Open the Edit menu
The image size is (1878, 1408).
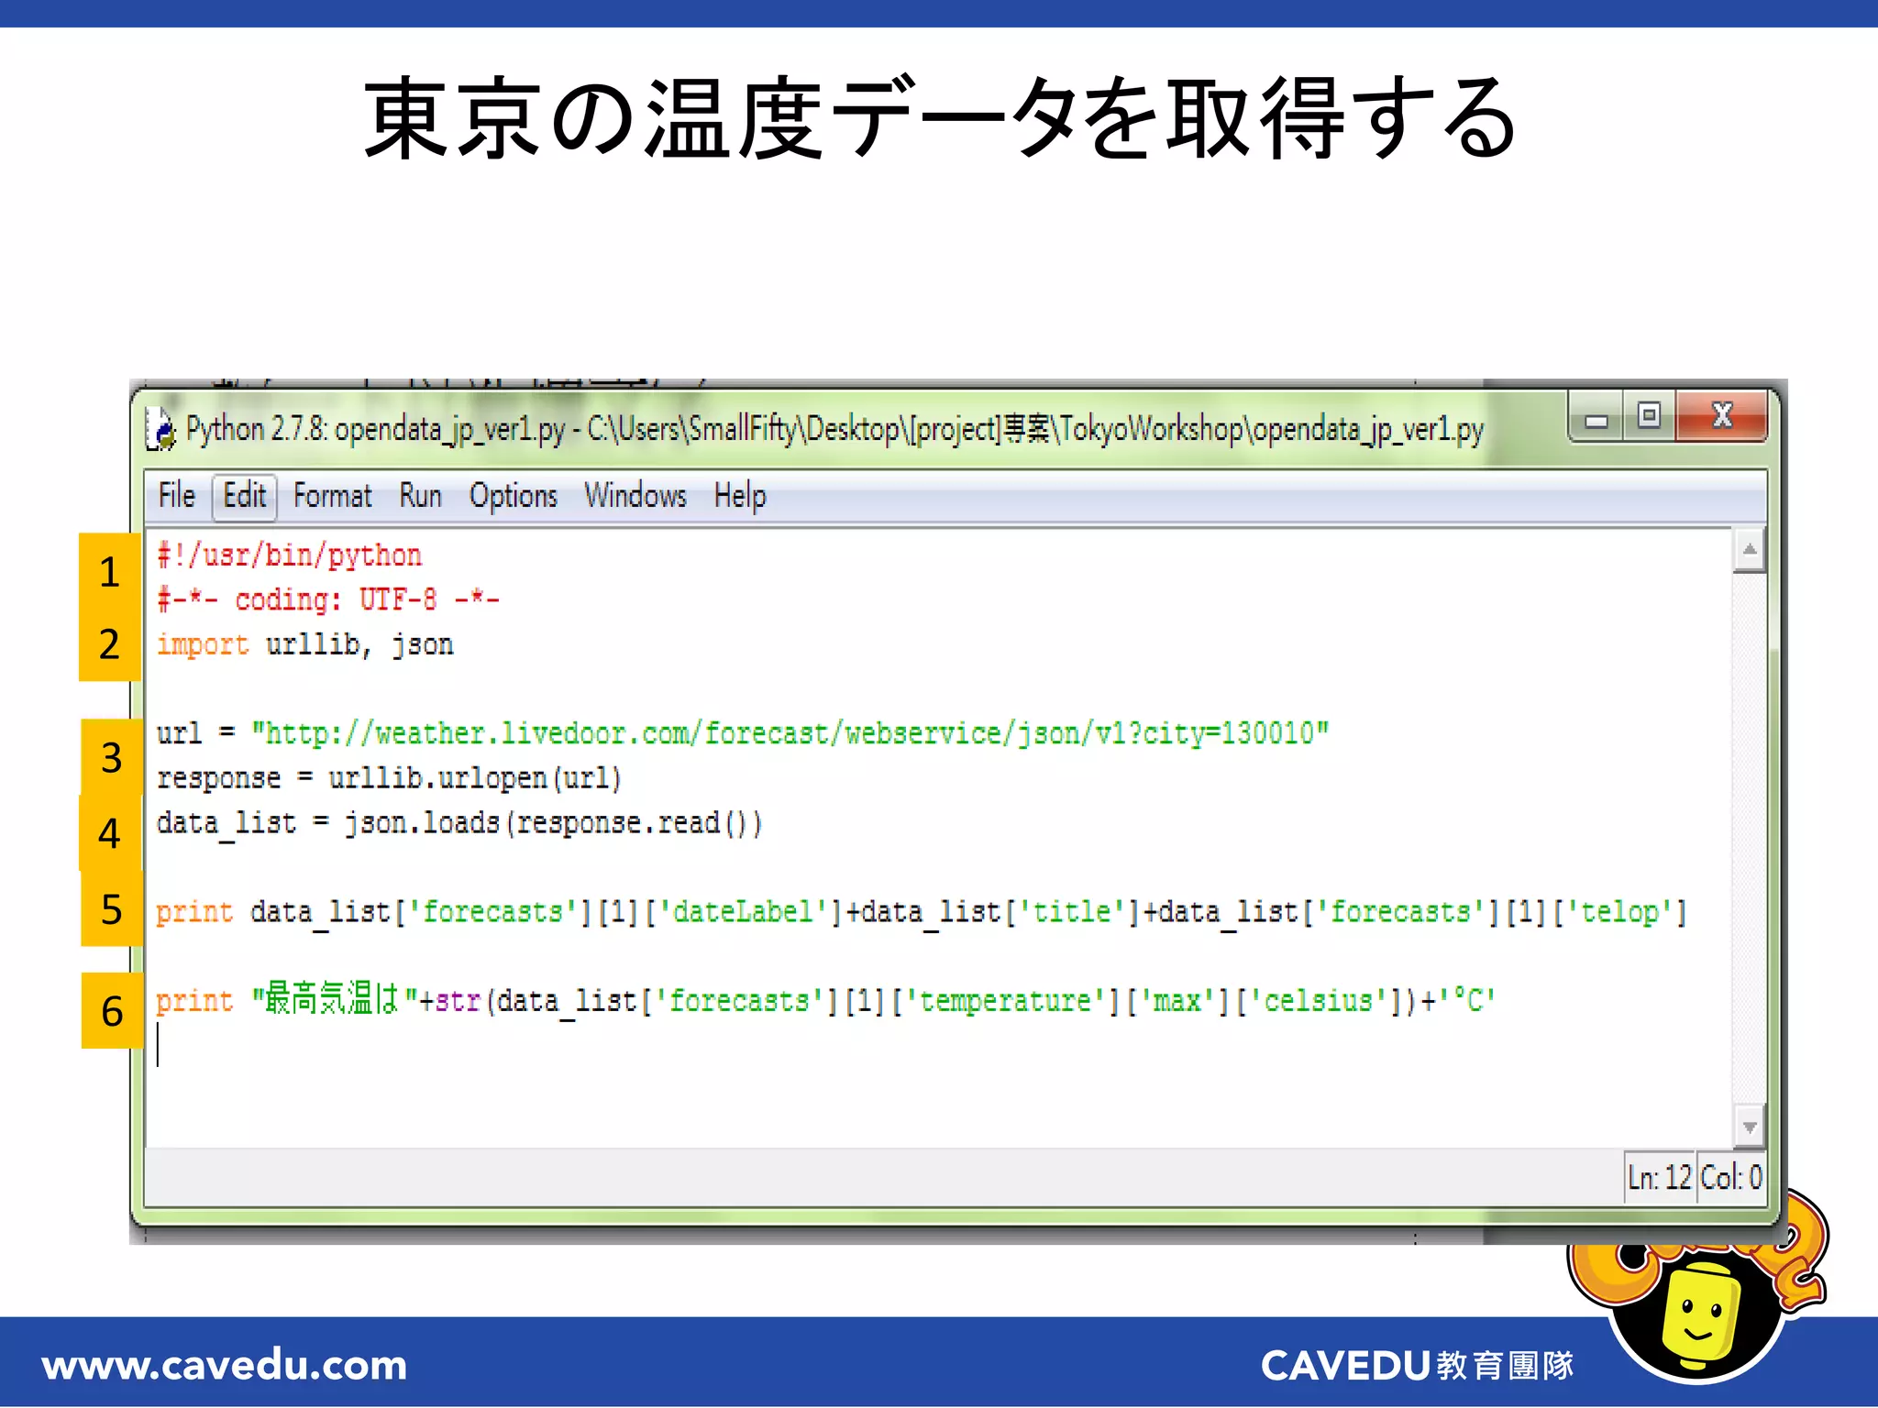(x=244, y=496)
